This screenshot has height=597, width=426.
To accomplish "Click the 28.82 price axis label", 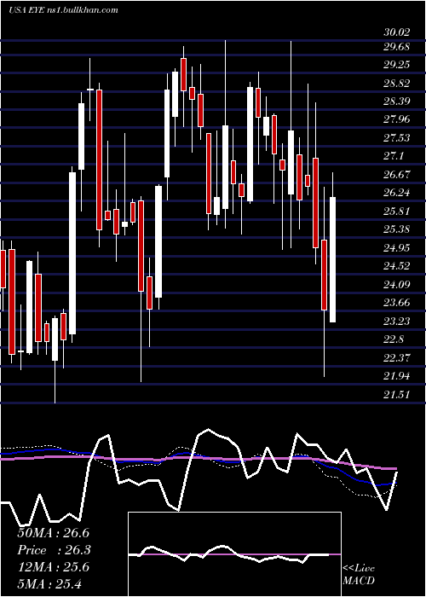I will [x=397, y=84].
